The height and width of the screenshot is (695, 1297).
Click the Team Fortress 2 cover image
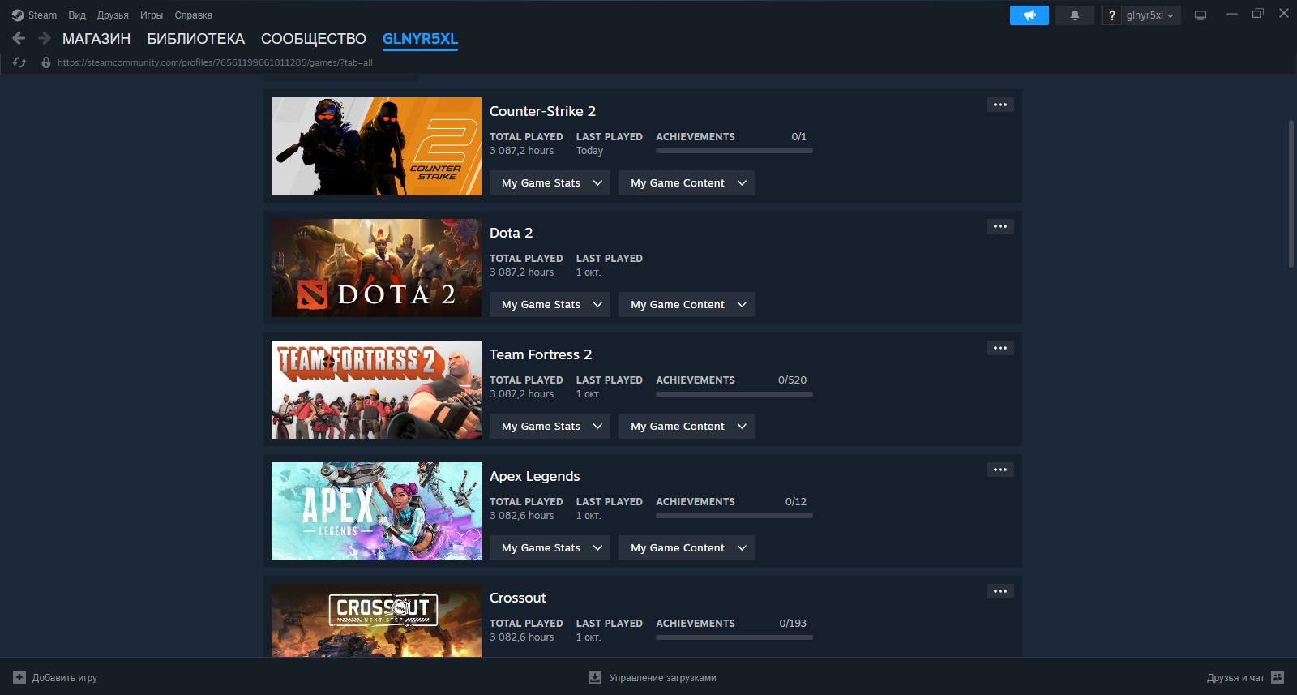376,389
